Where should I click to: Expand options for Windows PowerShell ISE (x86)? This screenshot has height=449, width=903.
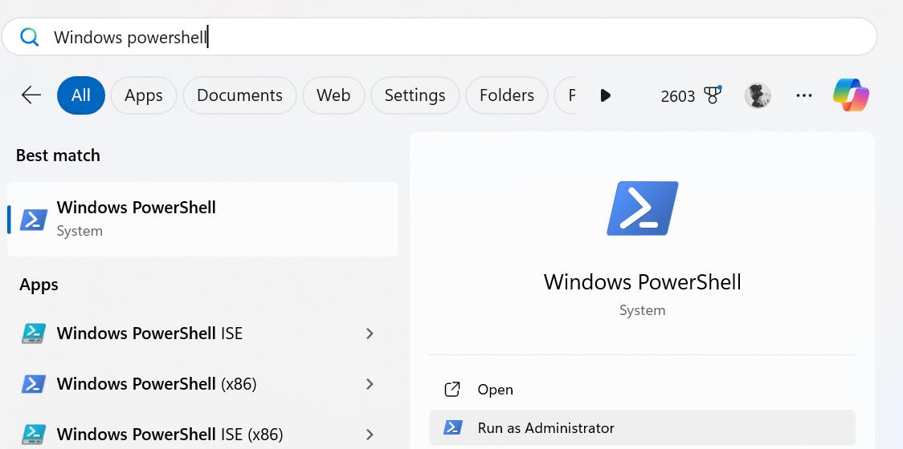coord(370,434)
